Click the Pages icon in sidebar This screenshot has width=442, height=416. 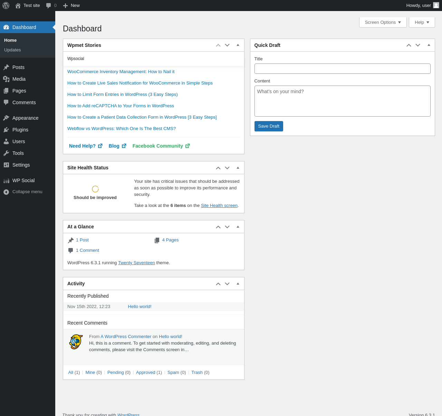click(6, 91)
